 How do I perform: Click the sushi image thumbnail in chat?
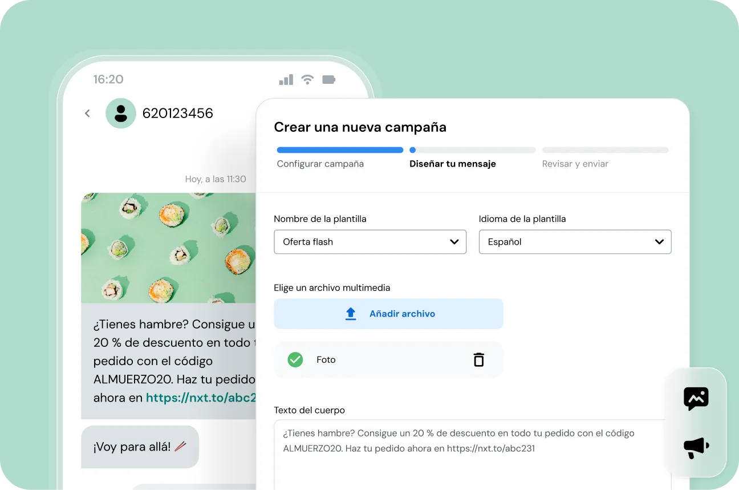[168, 248]
